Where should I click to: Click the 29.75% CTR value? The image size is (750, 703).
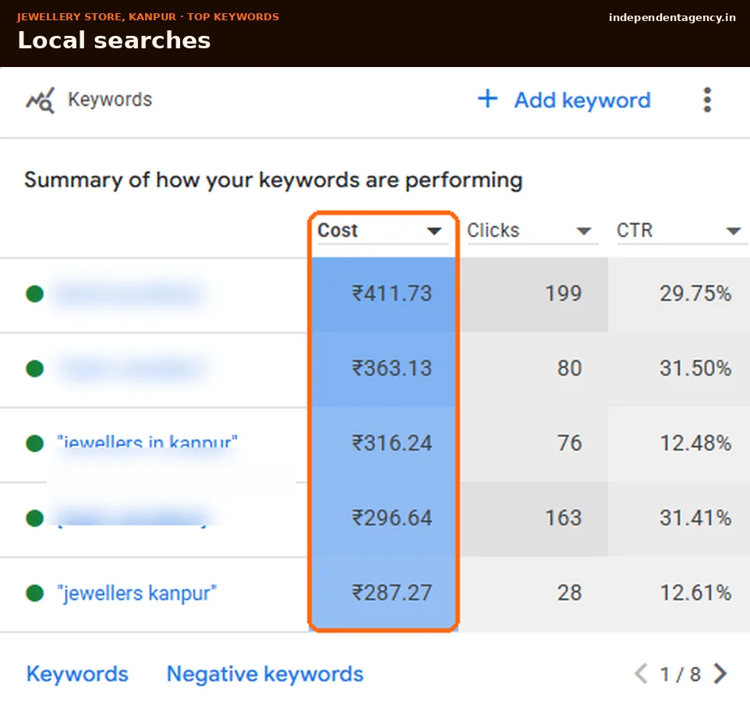coord(695,294)
